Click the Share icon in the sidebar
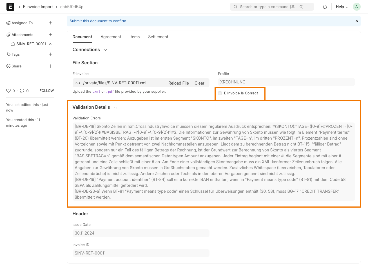The width and height of the screenshot is (368, 268). 8,66
